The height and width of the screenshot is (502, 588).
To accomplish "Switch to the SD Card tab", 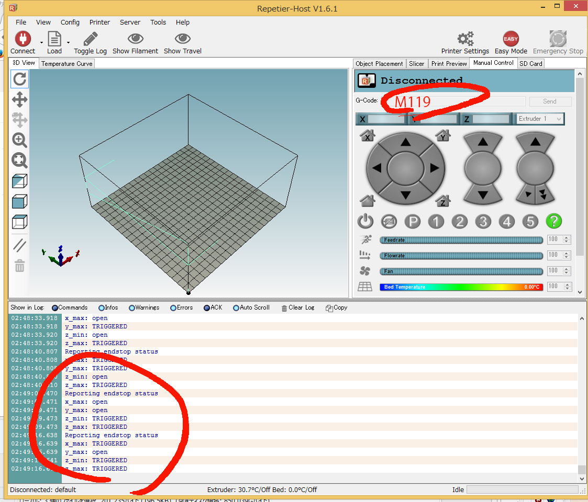I will point(530,64).
